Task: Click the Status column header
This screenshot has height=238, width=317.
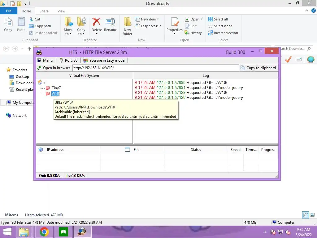Action: pyautogui.click(x=196, y=150)
